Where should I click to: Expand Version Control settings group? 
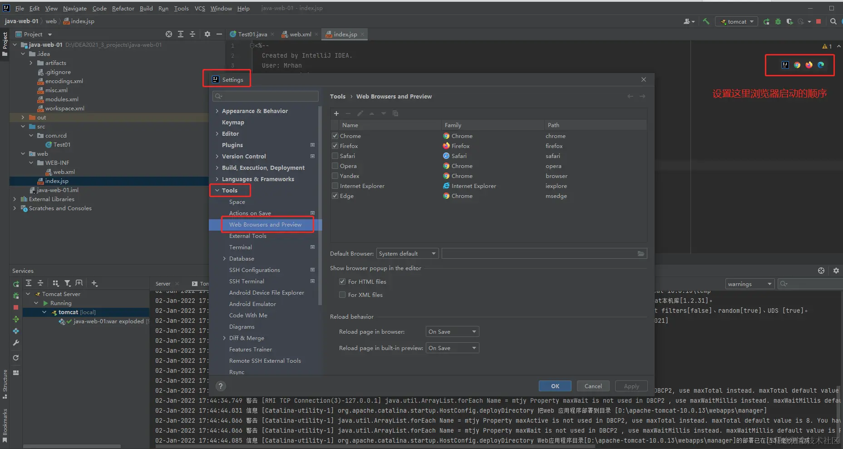(x=217, y=157)
